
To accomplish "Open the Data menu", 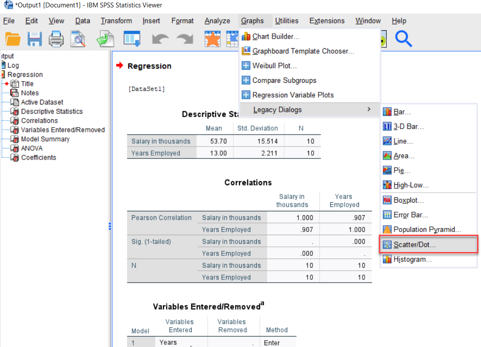I will click(x=83, y=21).
